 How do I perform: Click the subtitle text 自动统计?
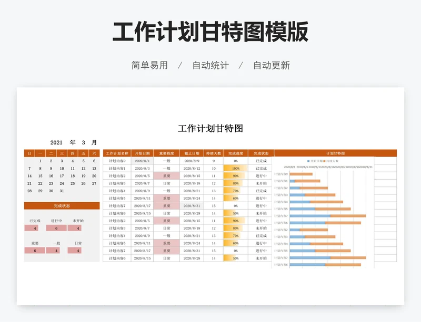coord(210,66)
